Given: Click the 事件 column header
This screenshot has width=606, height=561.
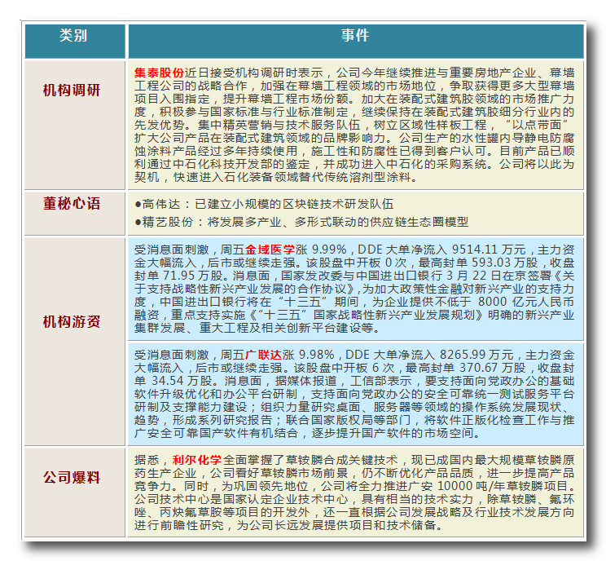Looking at the screenshot, I should (355, 37).
